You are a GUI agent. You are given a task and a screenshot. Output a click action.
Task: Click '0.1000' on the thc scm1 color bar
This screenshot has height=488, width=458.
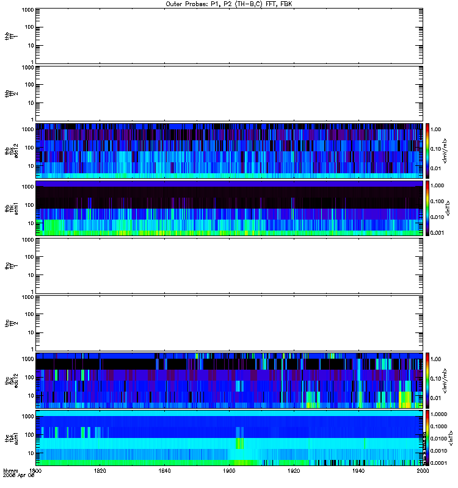click(x=438, y=426)
